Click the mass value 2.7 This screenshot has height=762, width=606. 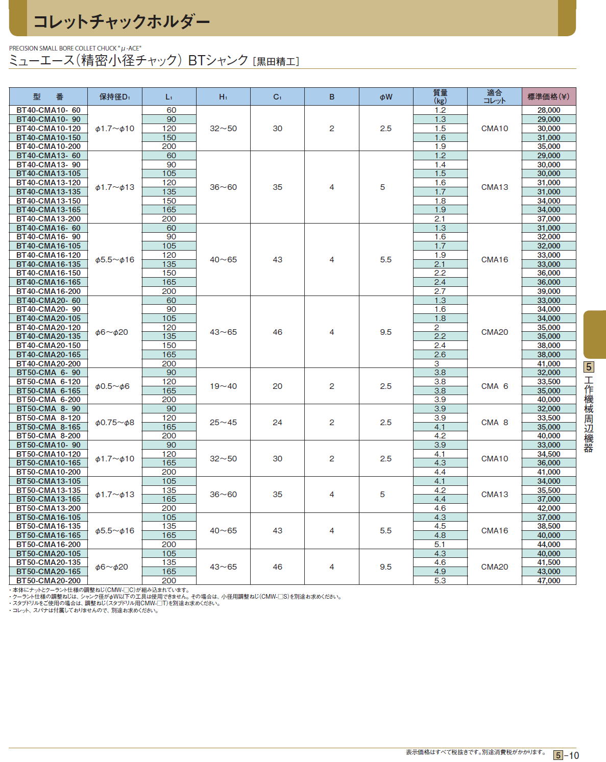[440, 291]
